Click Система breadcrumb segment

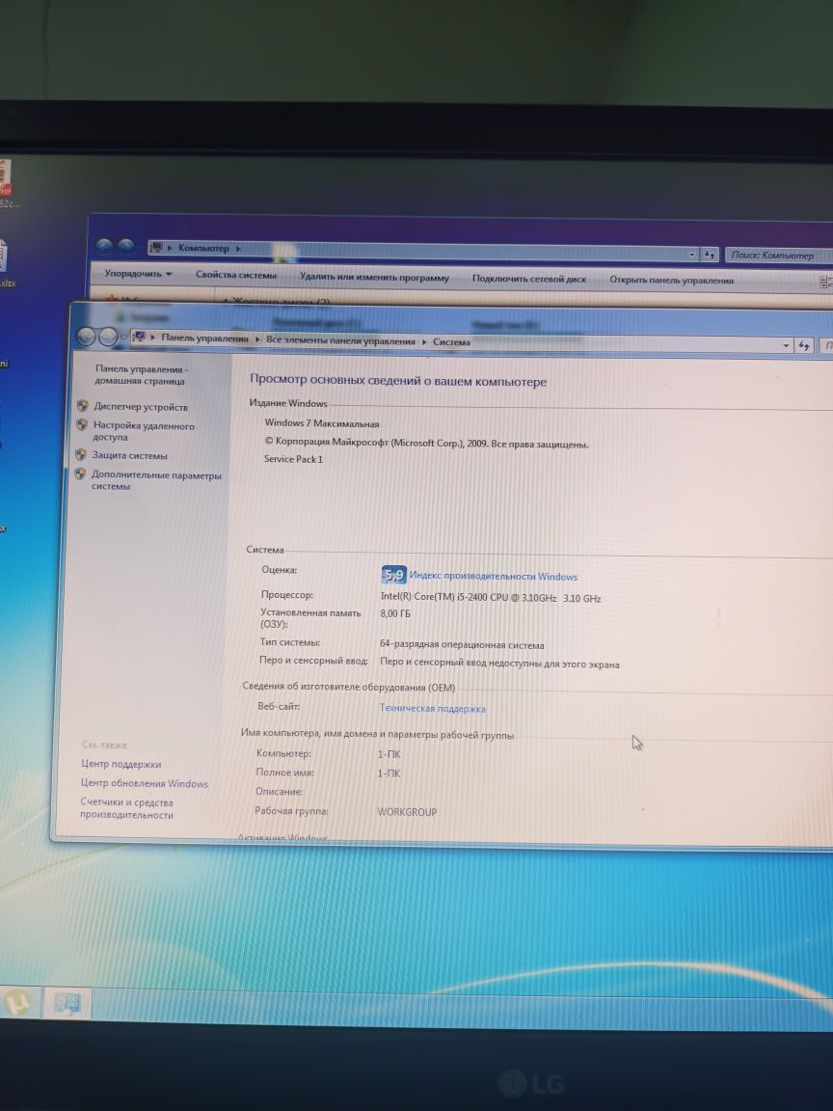pyautogui.click(x=451, y=342)
